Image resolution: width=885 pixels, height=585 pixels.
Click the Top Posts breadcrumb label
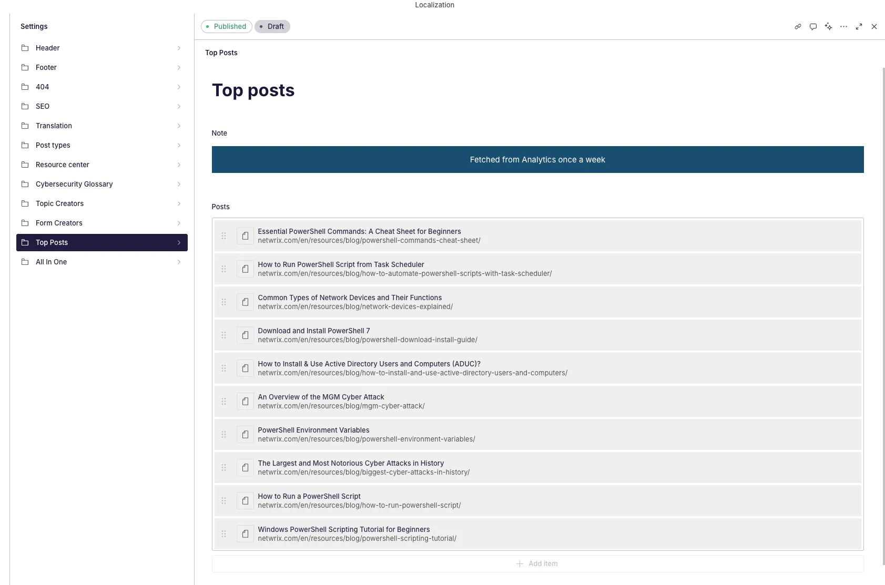click(221, 53)
